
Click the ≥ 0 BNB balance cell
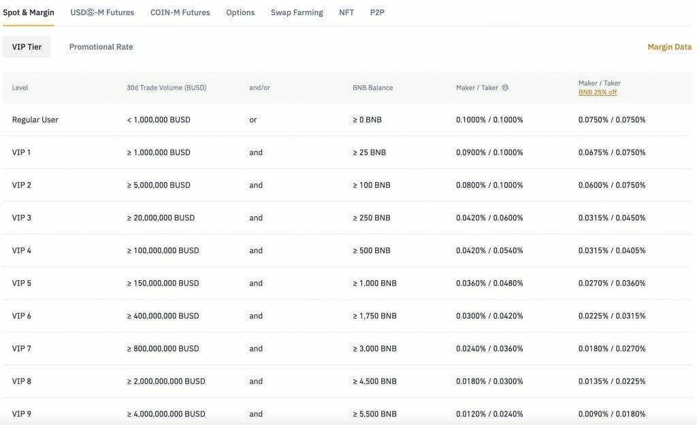tap(367, 120)
